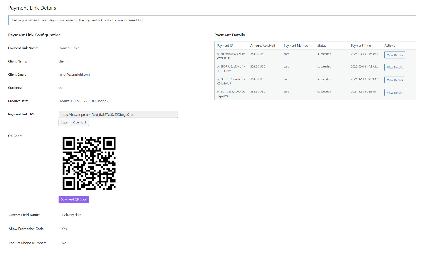Click the usd currency value
Image resolution: width=424 pixels, height=254 pixels.
tap(61, 88)
